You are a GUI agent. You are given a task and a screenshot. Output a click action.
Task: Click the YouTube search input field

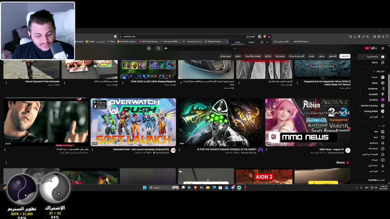coord(201,48)
